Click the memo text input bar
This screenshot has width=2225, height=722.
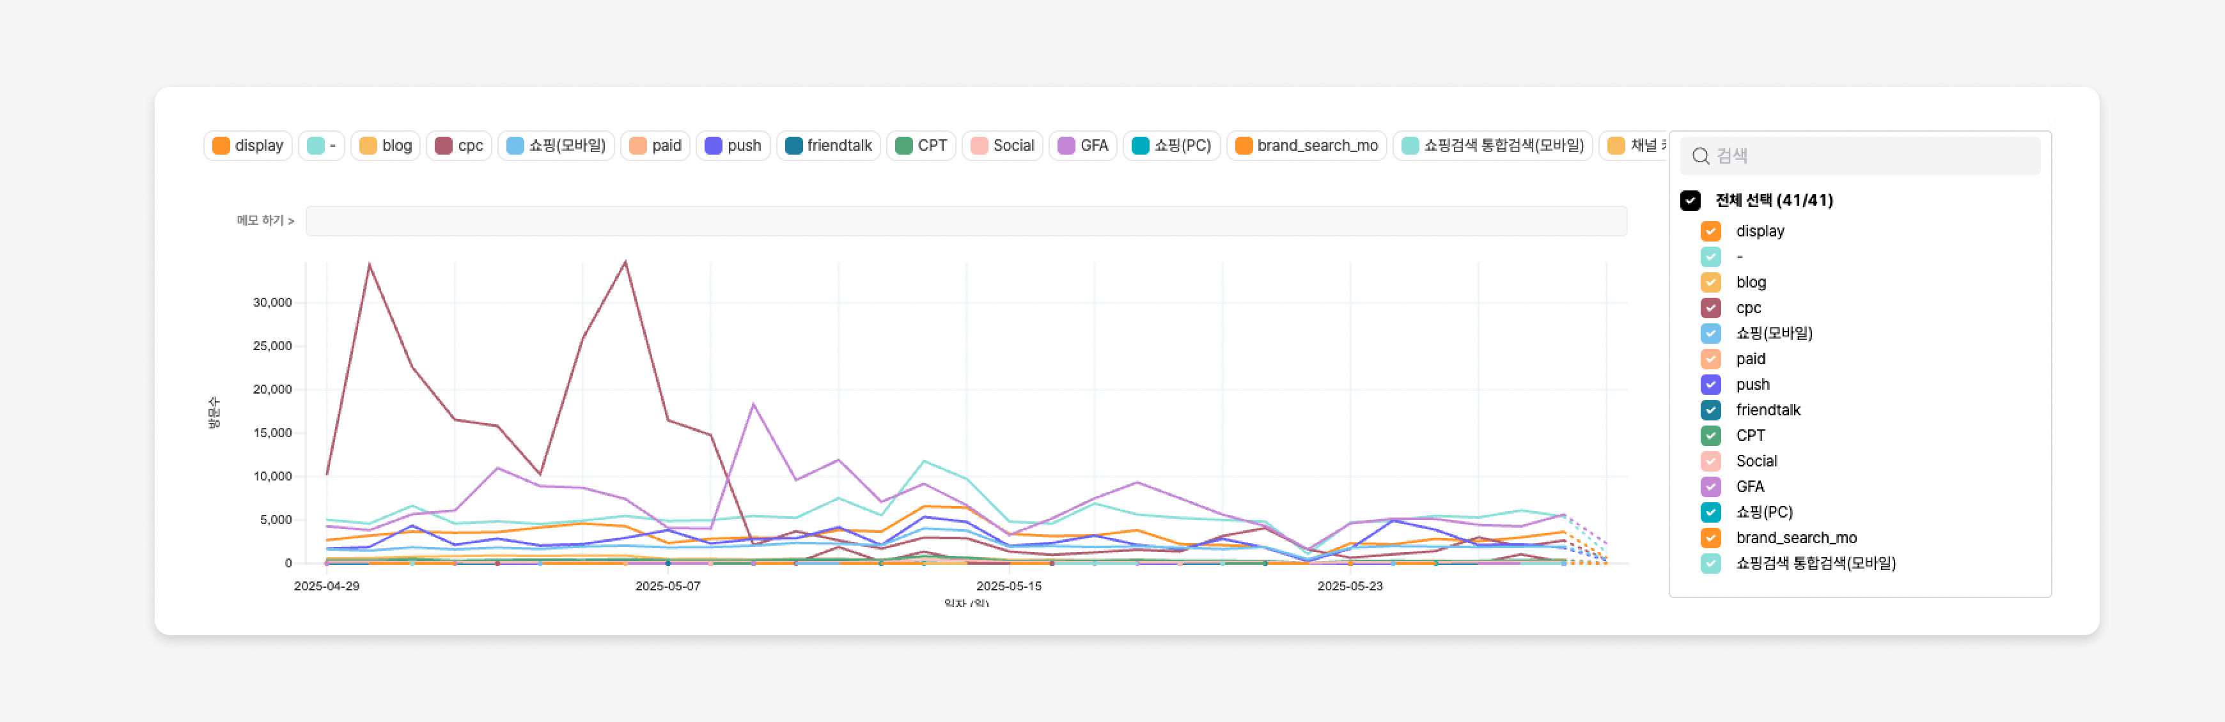coord(965,221)
